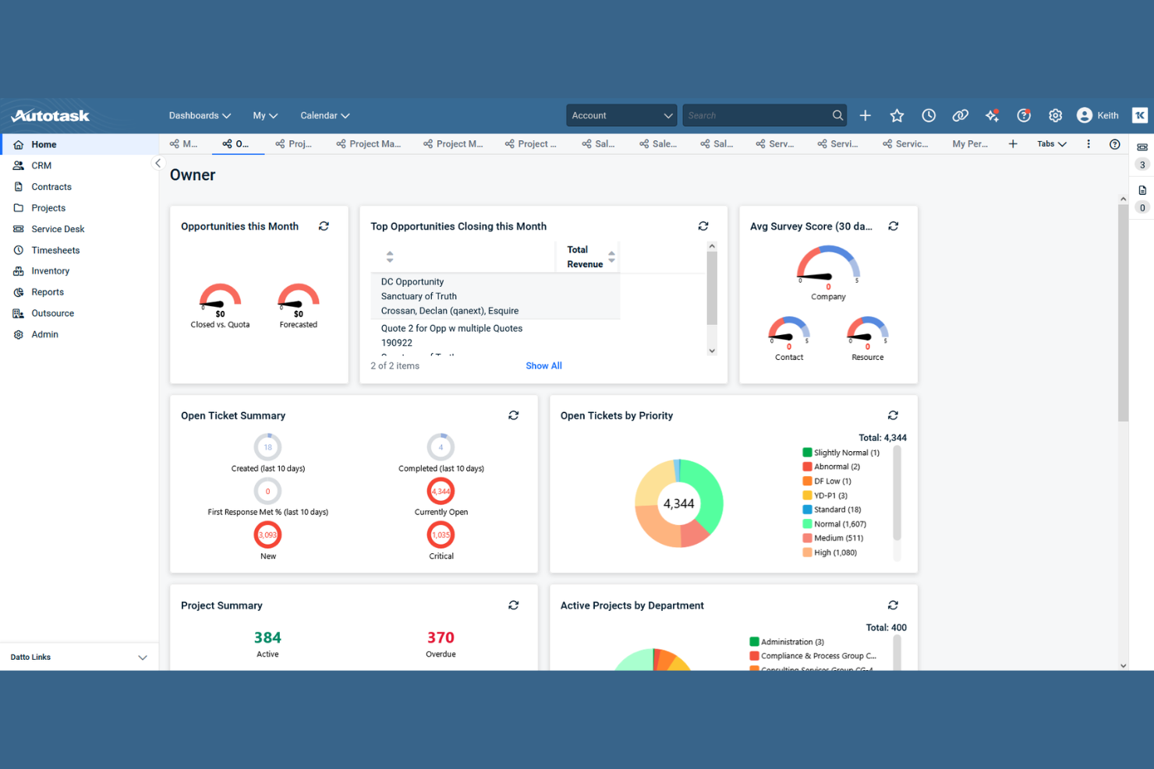Open ticket icon in right side panel
1154x769 pixels.
coord(1142,147)
